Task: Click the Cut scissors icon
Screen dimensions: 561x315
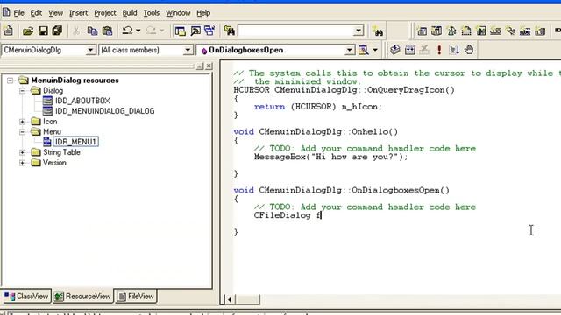Action: pos(76,31)
